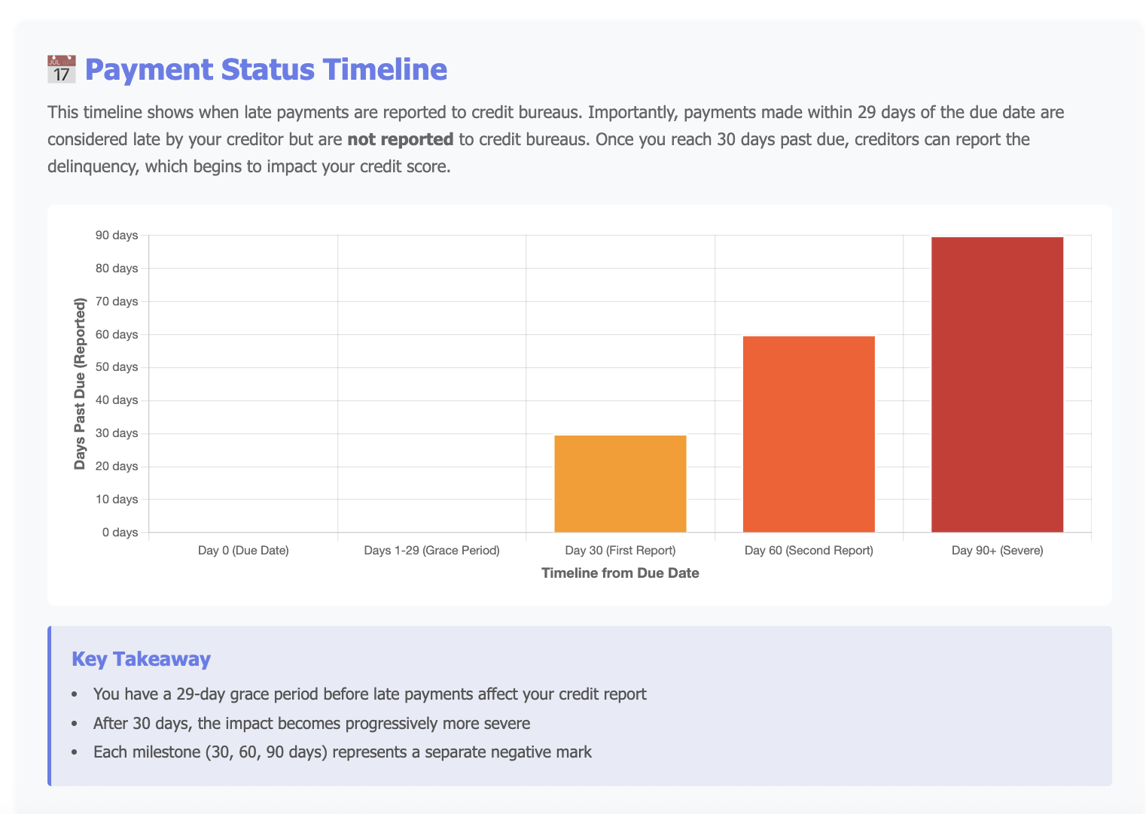Click the bullet about the 29-day grace period

tap(370, 694)
